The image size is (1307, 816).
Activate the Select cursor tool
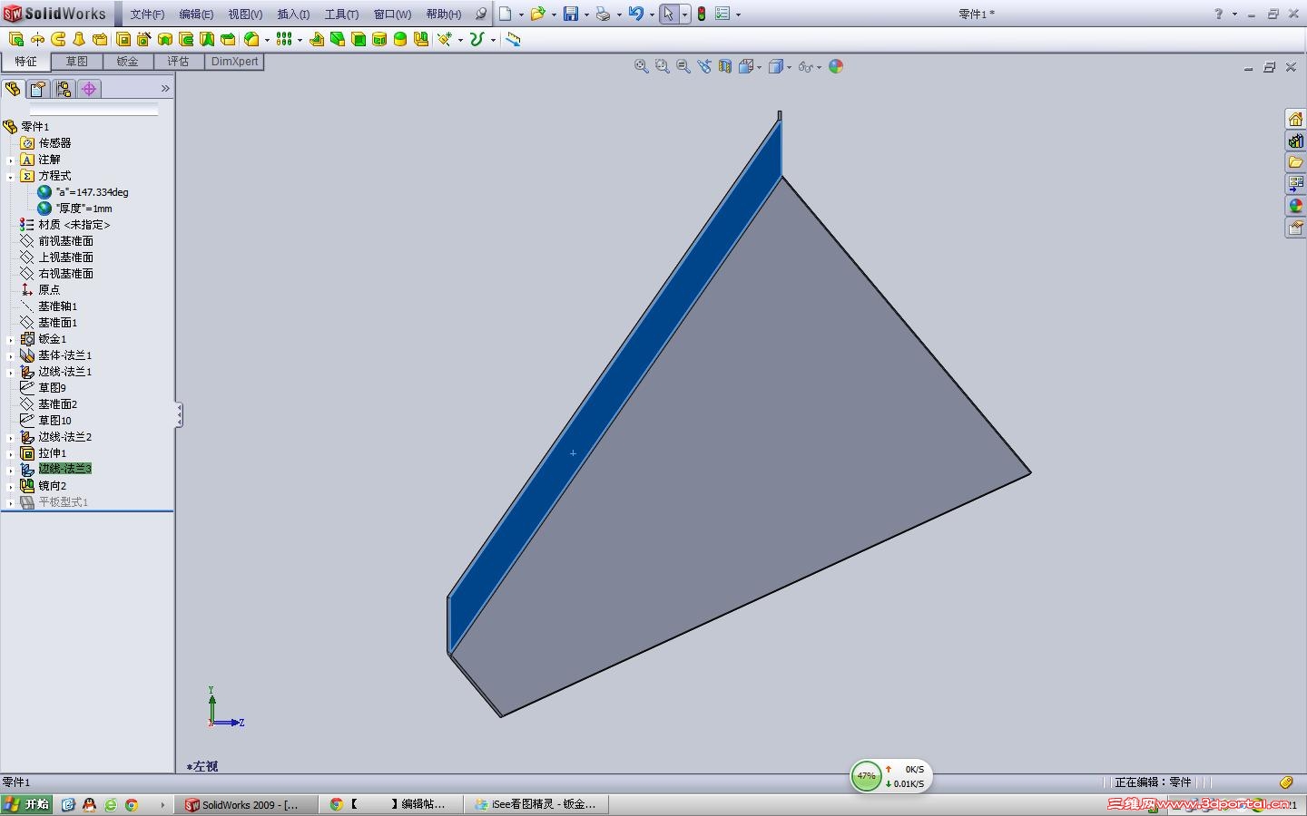(668, 14)
